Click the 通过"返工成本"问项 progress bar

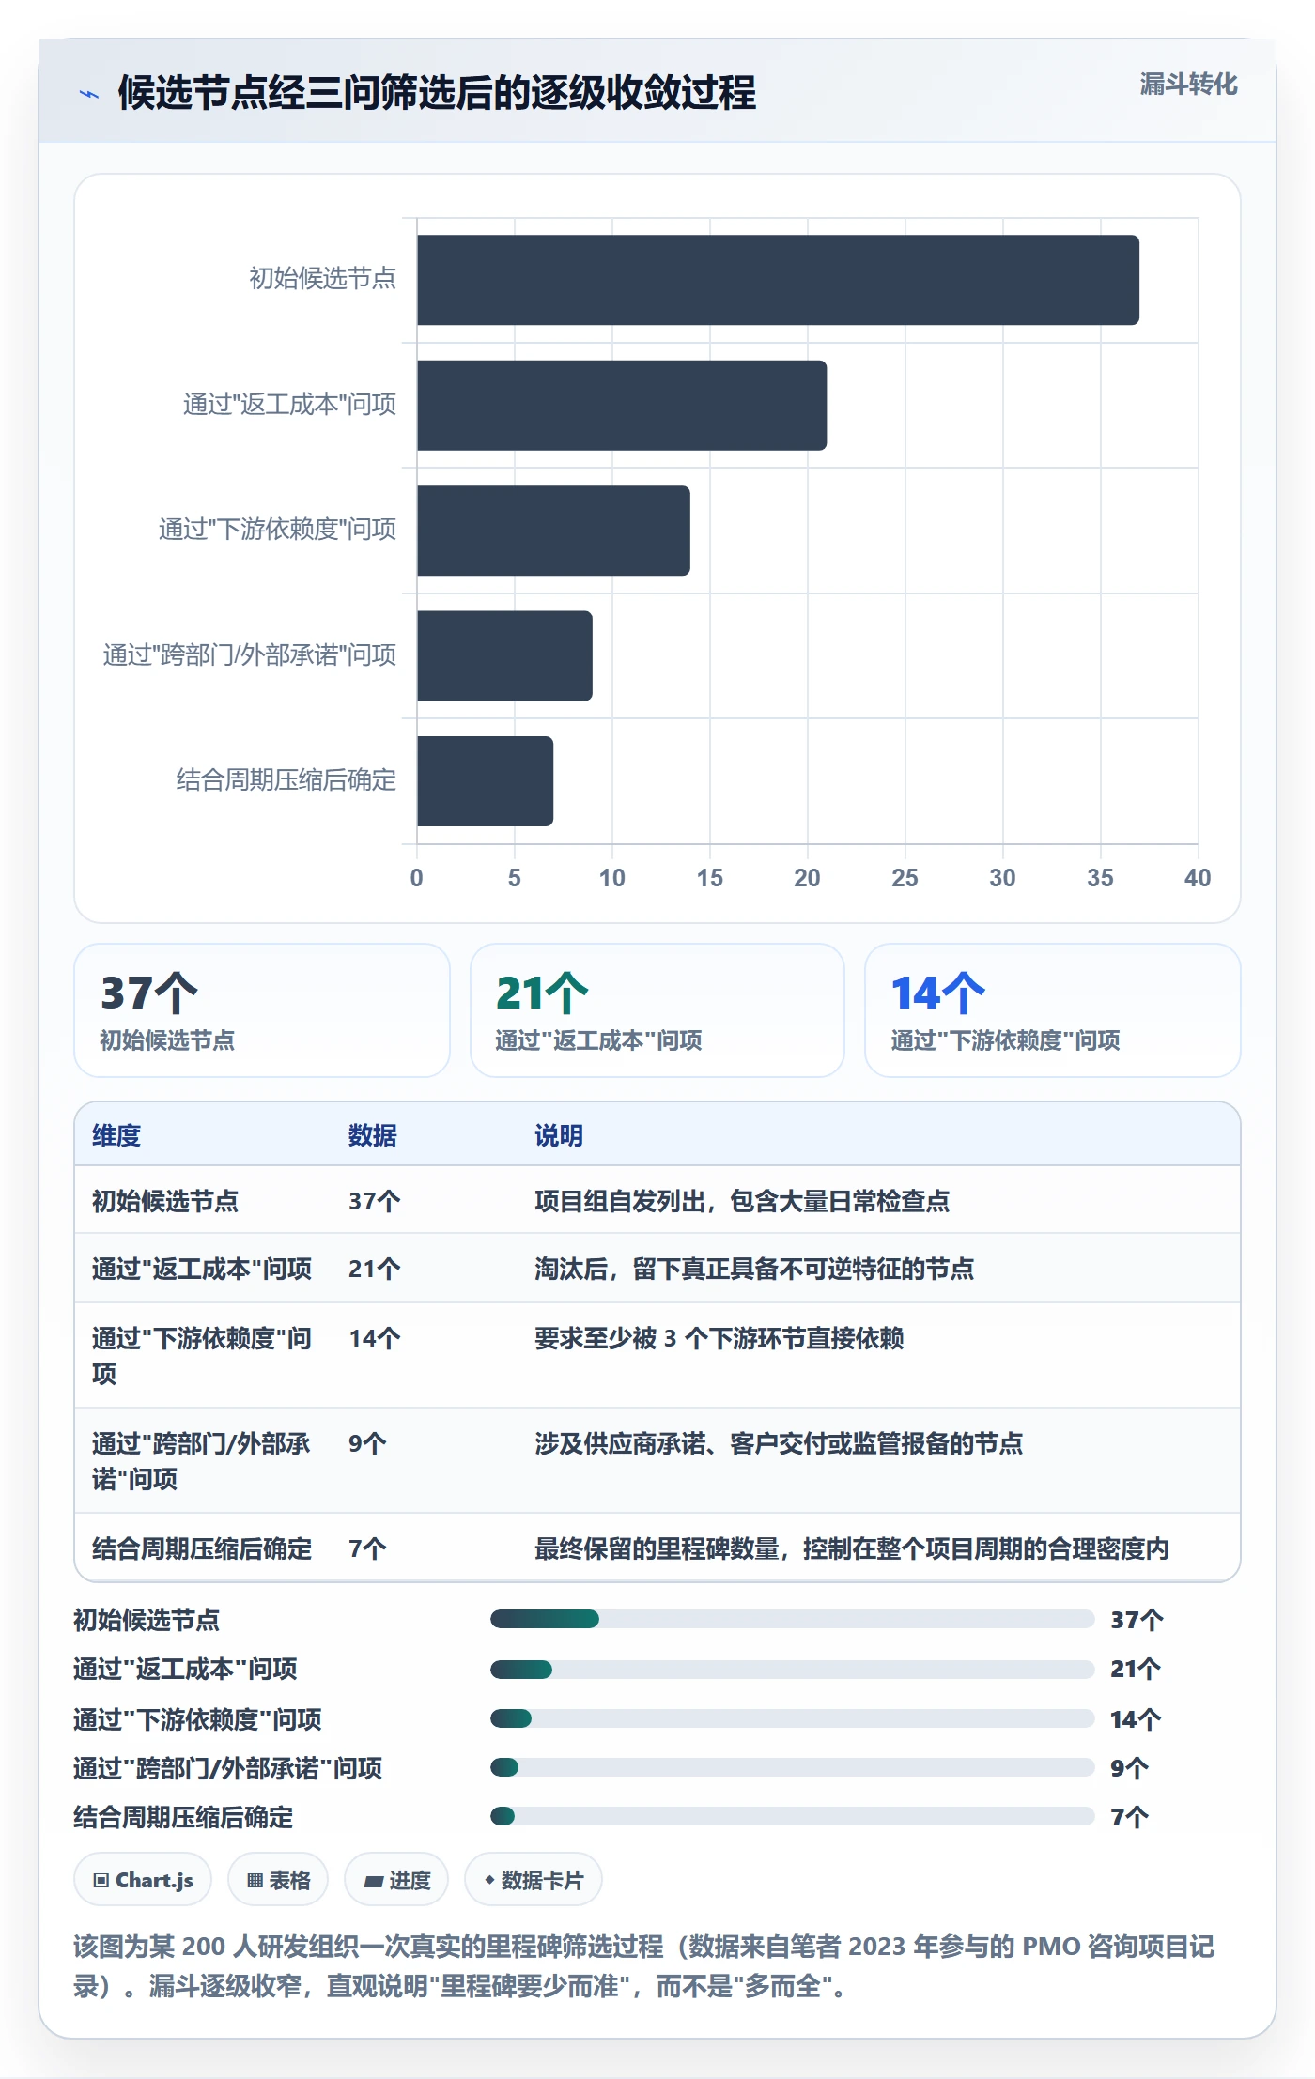coord(793,1670)
